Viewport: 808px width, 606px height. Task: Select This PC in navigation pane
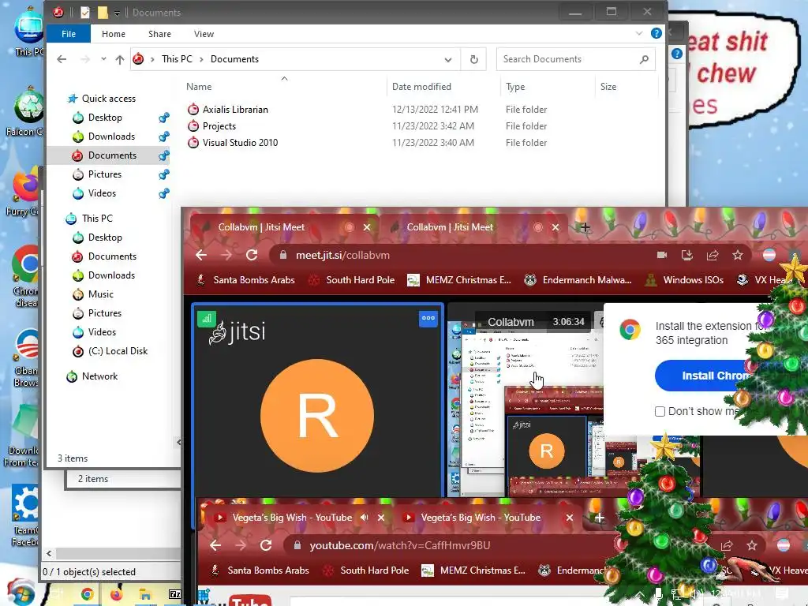coord(97,219)
